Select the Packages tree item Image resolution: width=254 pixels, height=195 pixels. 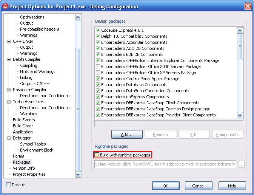[x=22, y=162]
